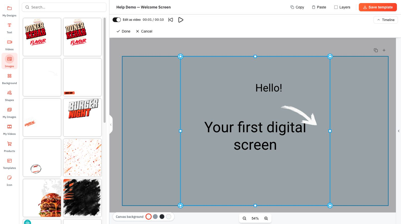The image size is (401, 224).
Task: Open the Videos panel
Action: click(10, 45)
